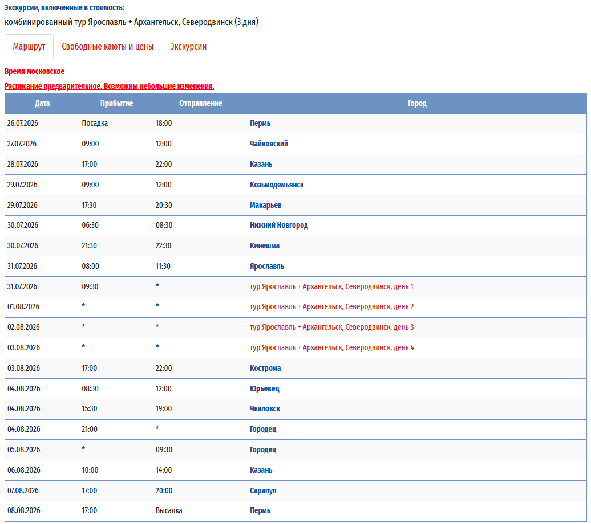Screen dimensions: 591x524
Task: Follow the Козьмодемьянск city link
Action: (277, 185)
